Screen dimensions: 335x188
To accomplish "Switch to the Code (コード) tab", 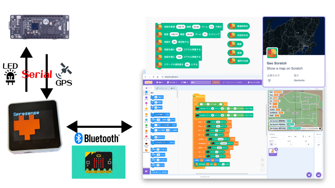I will click(x=149, y=88).
